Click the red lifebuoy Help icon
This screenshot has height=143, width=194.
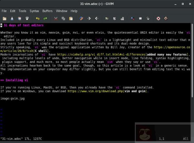(x=158, y=18)
